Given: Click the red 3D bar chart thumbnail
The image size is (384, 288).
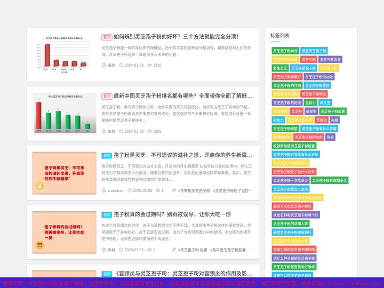Looking at the screenshot, I should pyautogui.click(x=64, y=54).
